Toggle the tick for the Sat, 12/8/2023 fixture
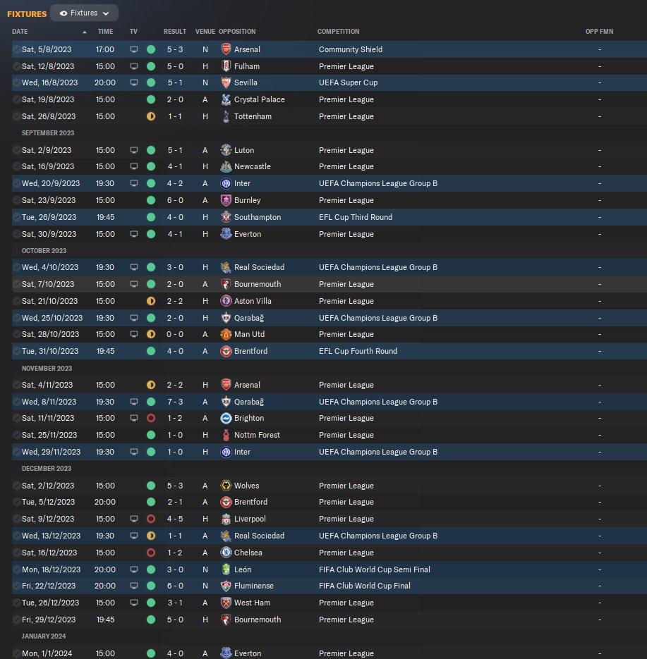Image resolution: width=647 pixels, height=659 pixels. click(16, 66)
